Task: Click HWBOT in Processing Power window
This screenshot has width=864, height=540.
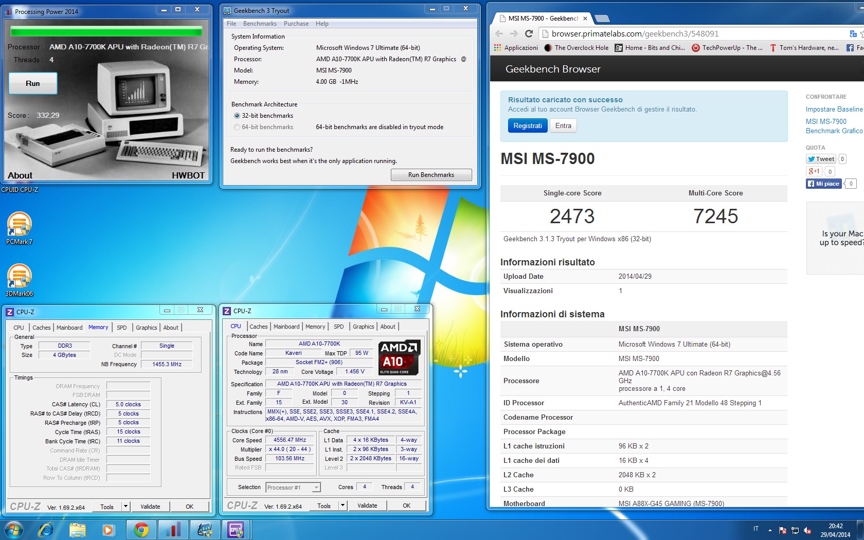Action: click(x=188, y=175)
